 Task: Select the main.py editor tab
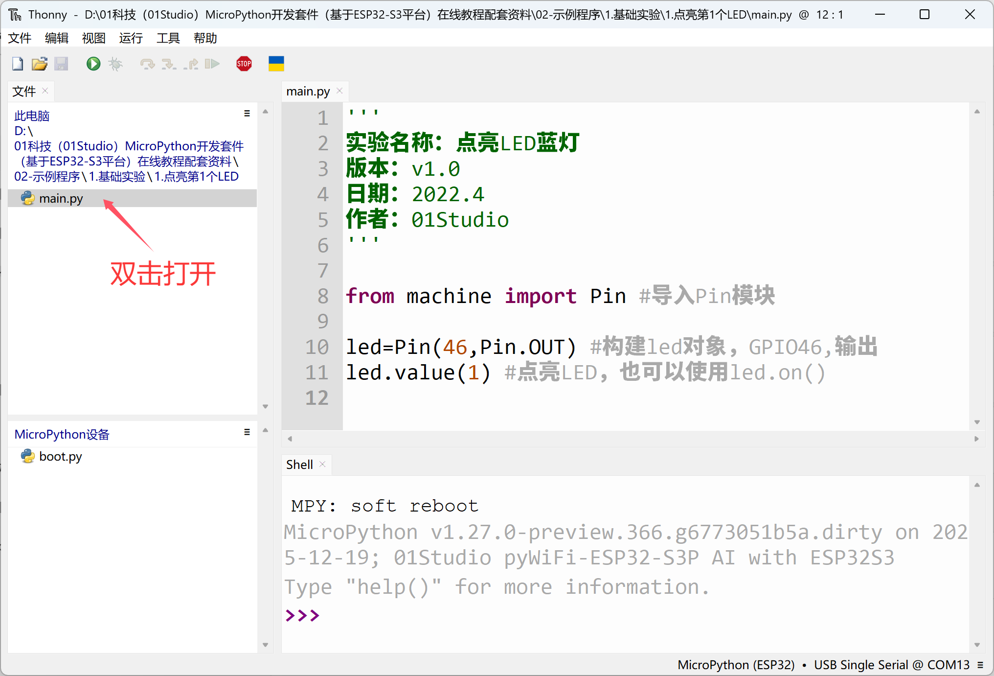tap(308, 92)
